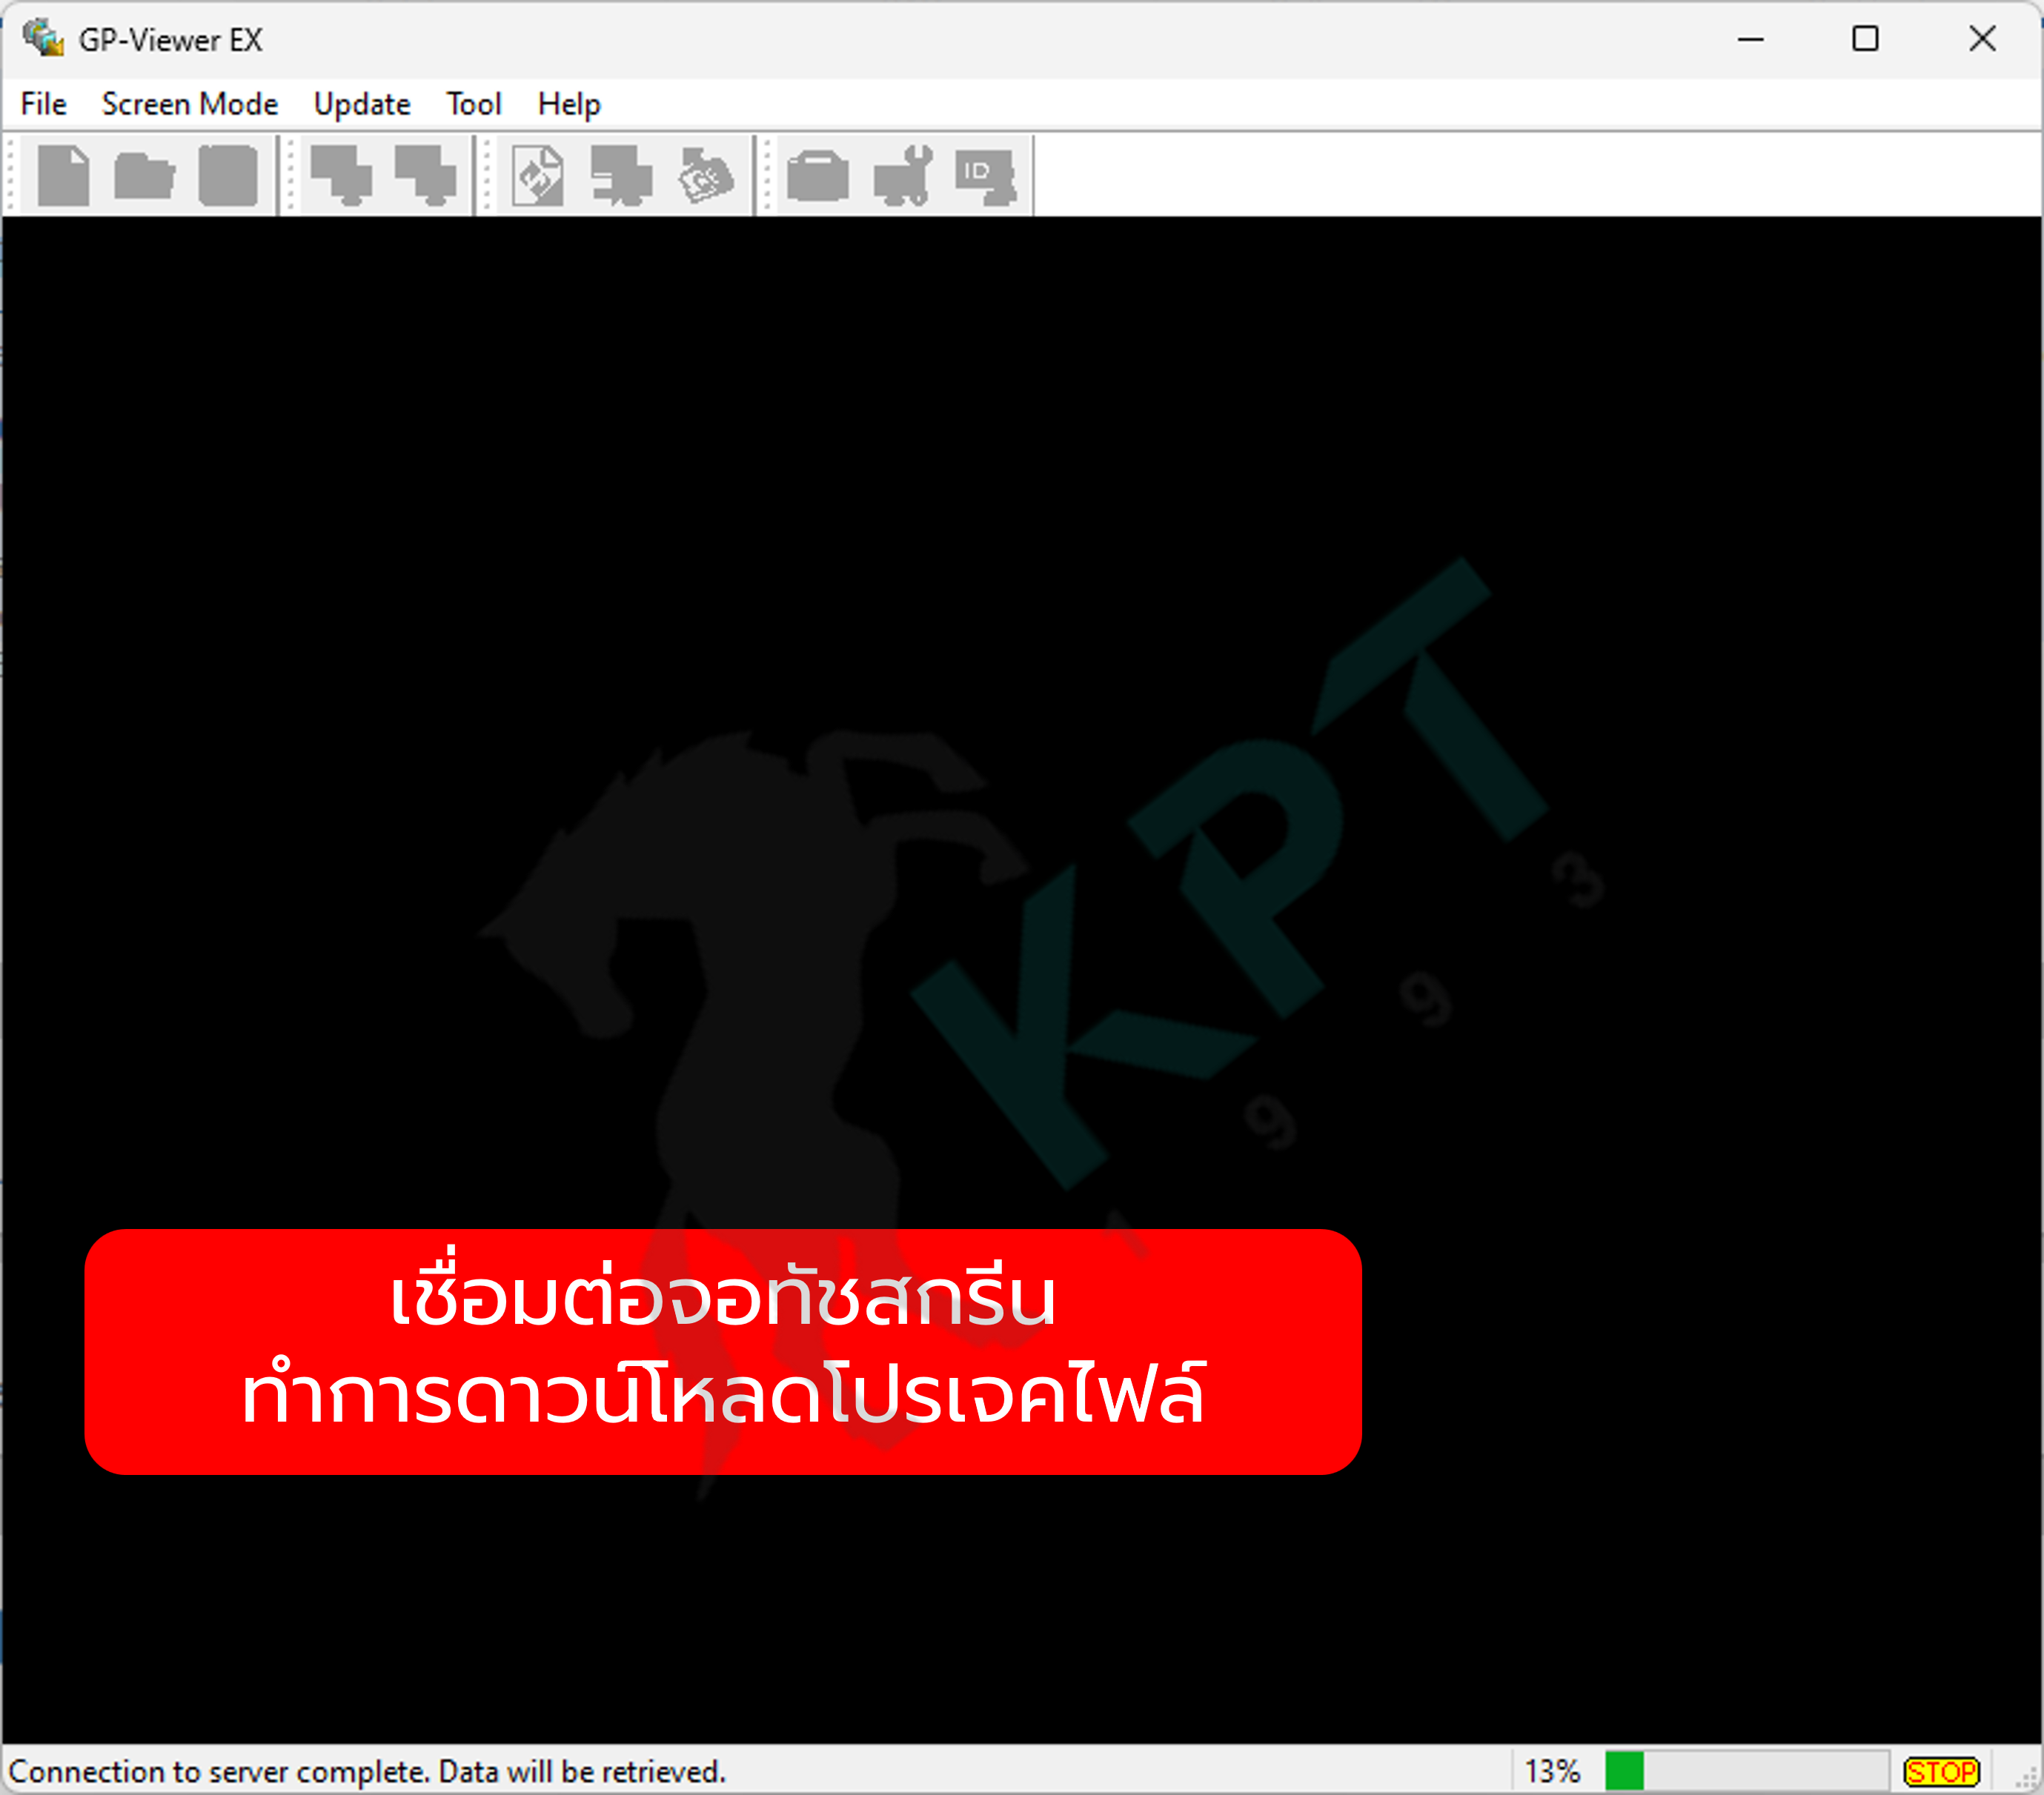The height and width of the screenshot is (1795, 2044).
Task: Click the open folder toolbar icon
Action: point(145,177)
